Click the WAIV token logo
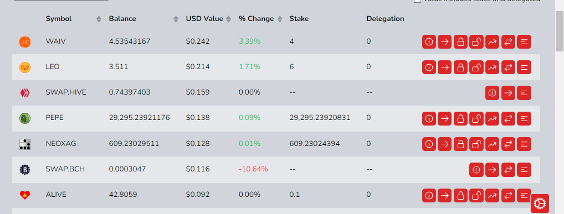The image size is (564, 214). click(x=25, y=41)
